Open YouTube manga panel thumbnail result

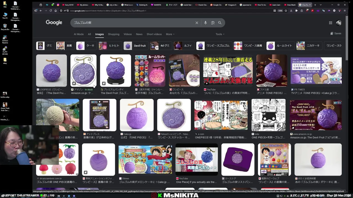click(x=228, y=71)
